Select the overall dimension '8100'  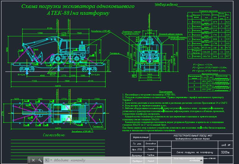[50, 28]
